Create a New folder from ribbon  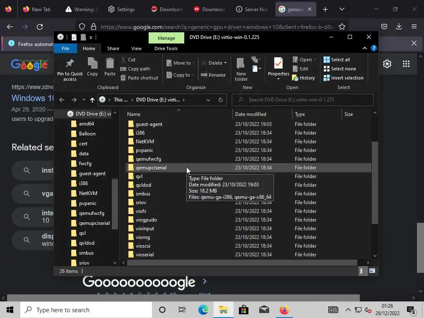click(241, 69)
